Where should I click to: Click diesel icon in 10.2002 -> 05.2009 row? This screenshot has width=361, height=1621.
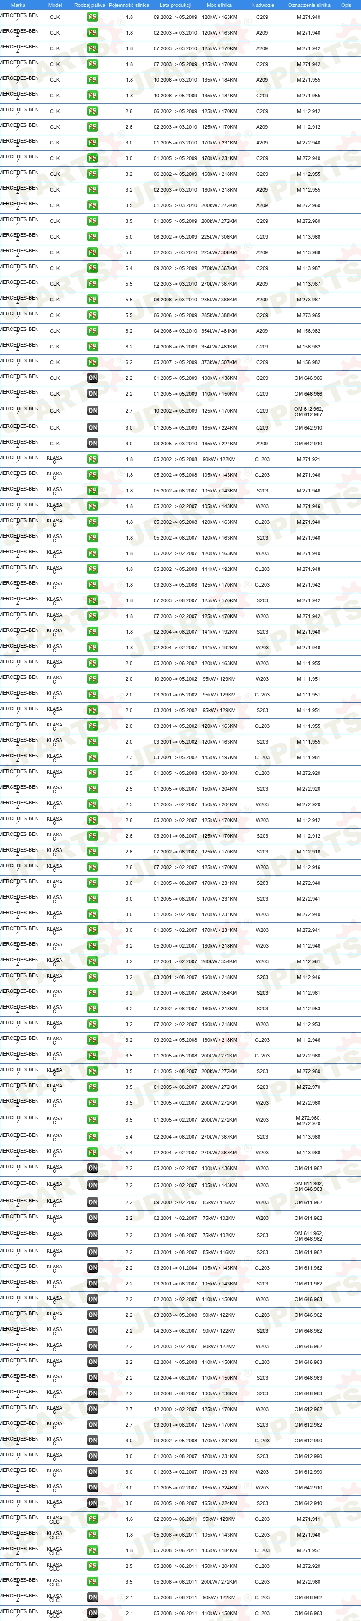click(92, 411)
